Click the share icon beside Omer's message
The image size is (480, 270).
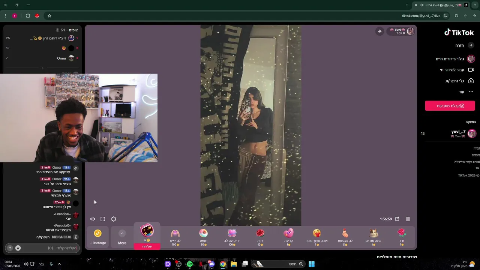pos(75,168)
